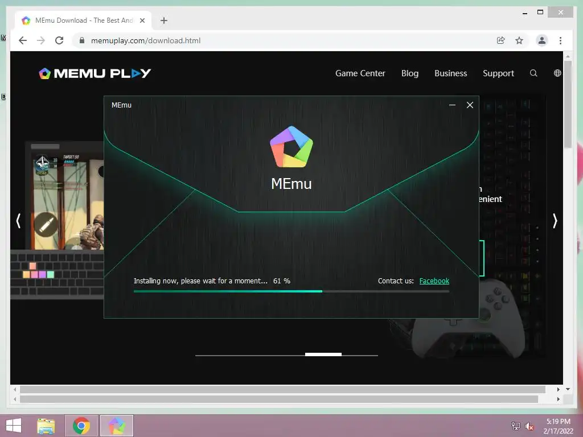
Task: Open File Explorer from the taskbar
Action: (x=46, y=426)
